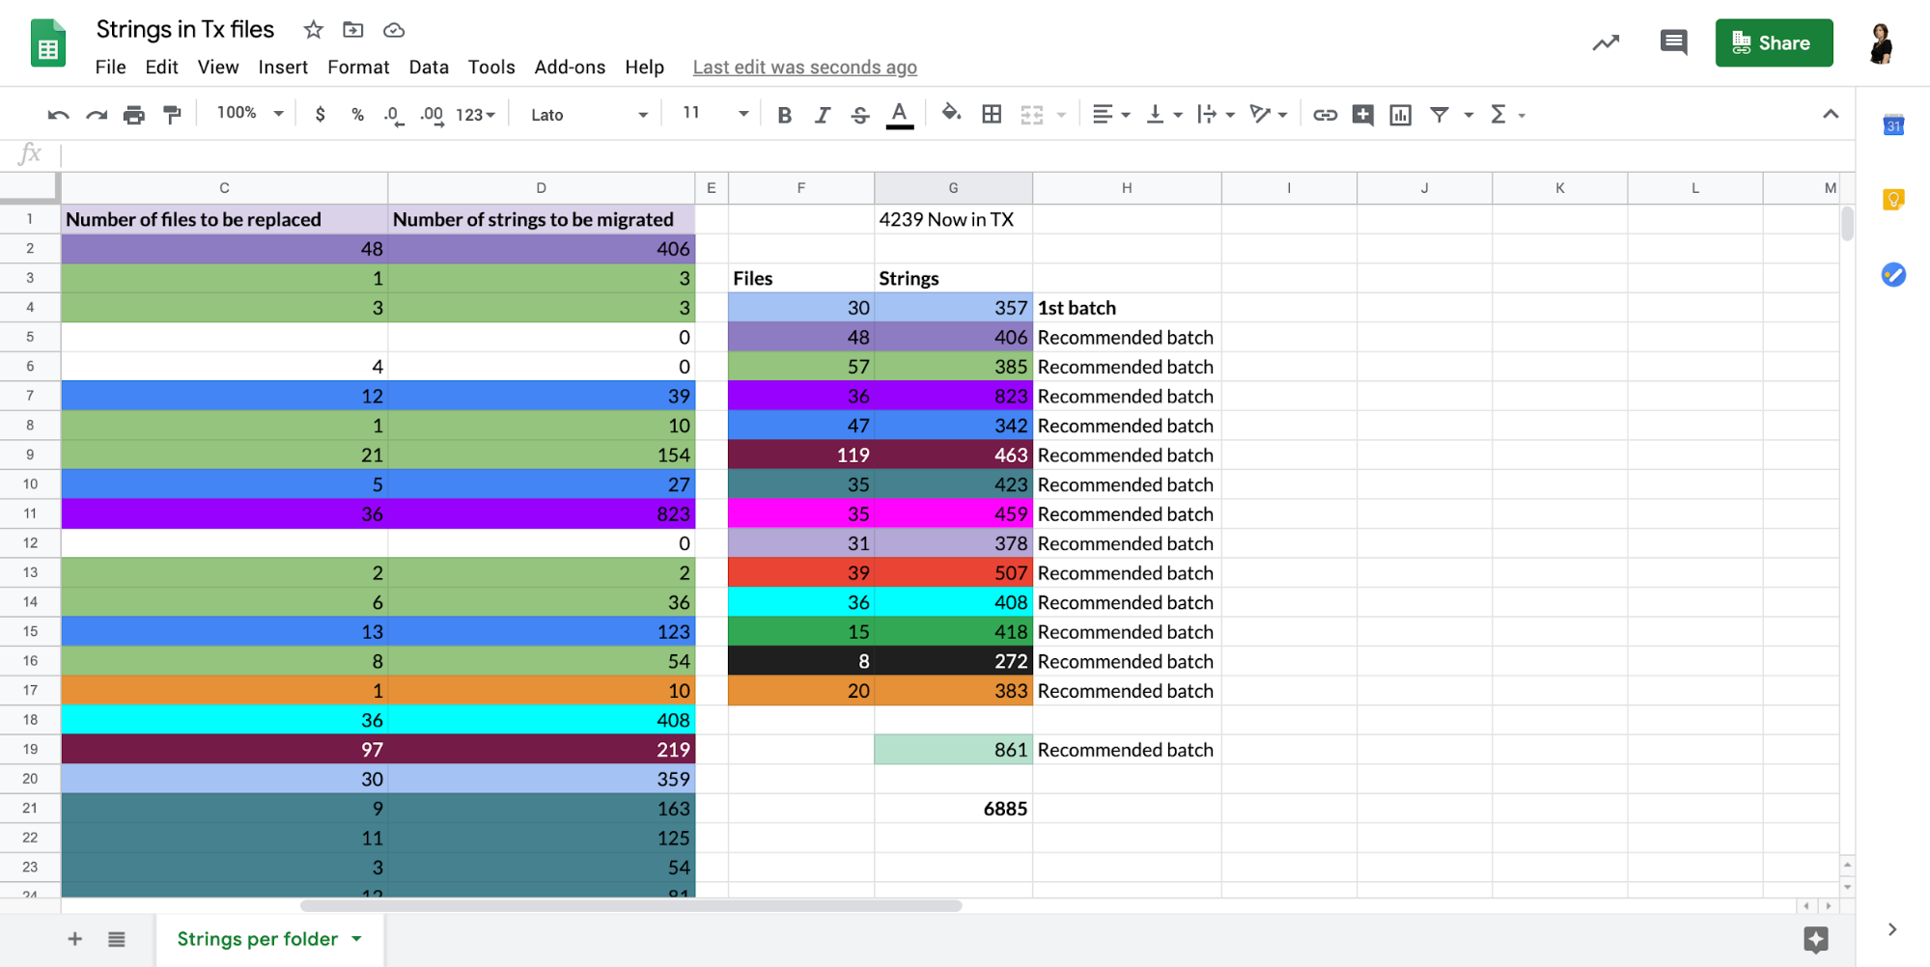Open Google Calendar side panel
This screenshot has width=1930, height=967.
(1893, 124)
